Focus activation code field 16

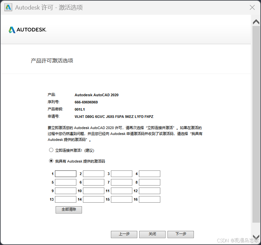click(x=149, y=199)
